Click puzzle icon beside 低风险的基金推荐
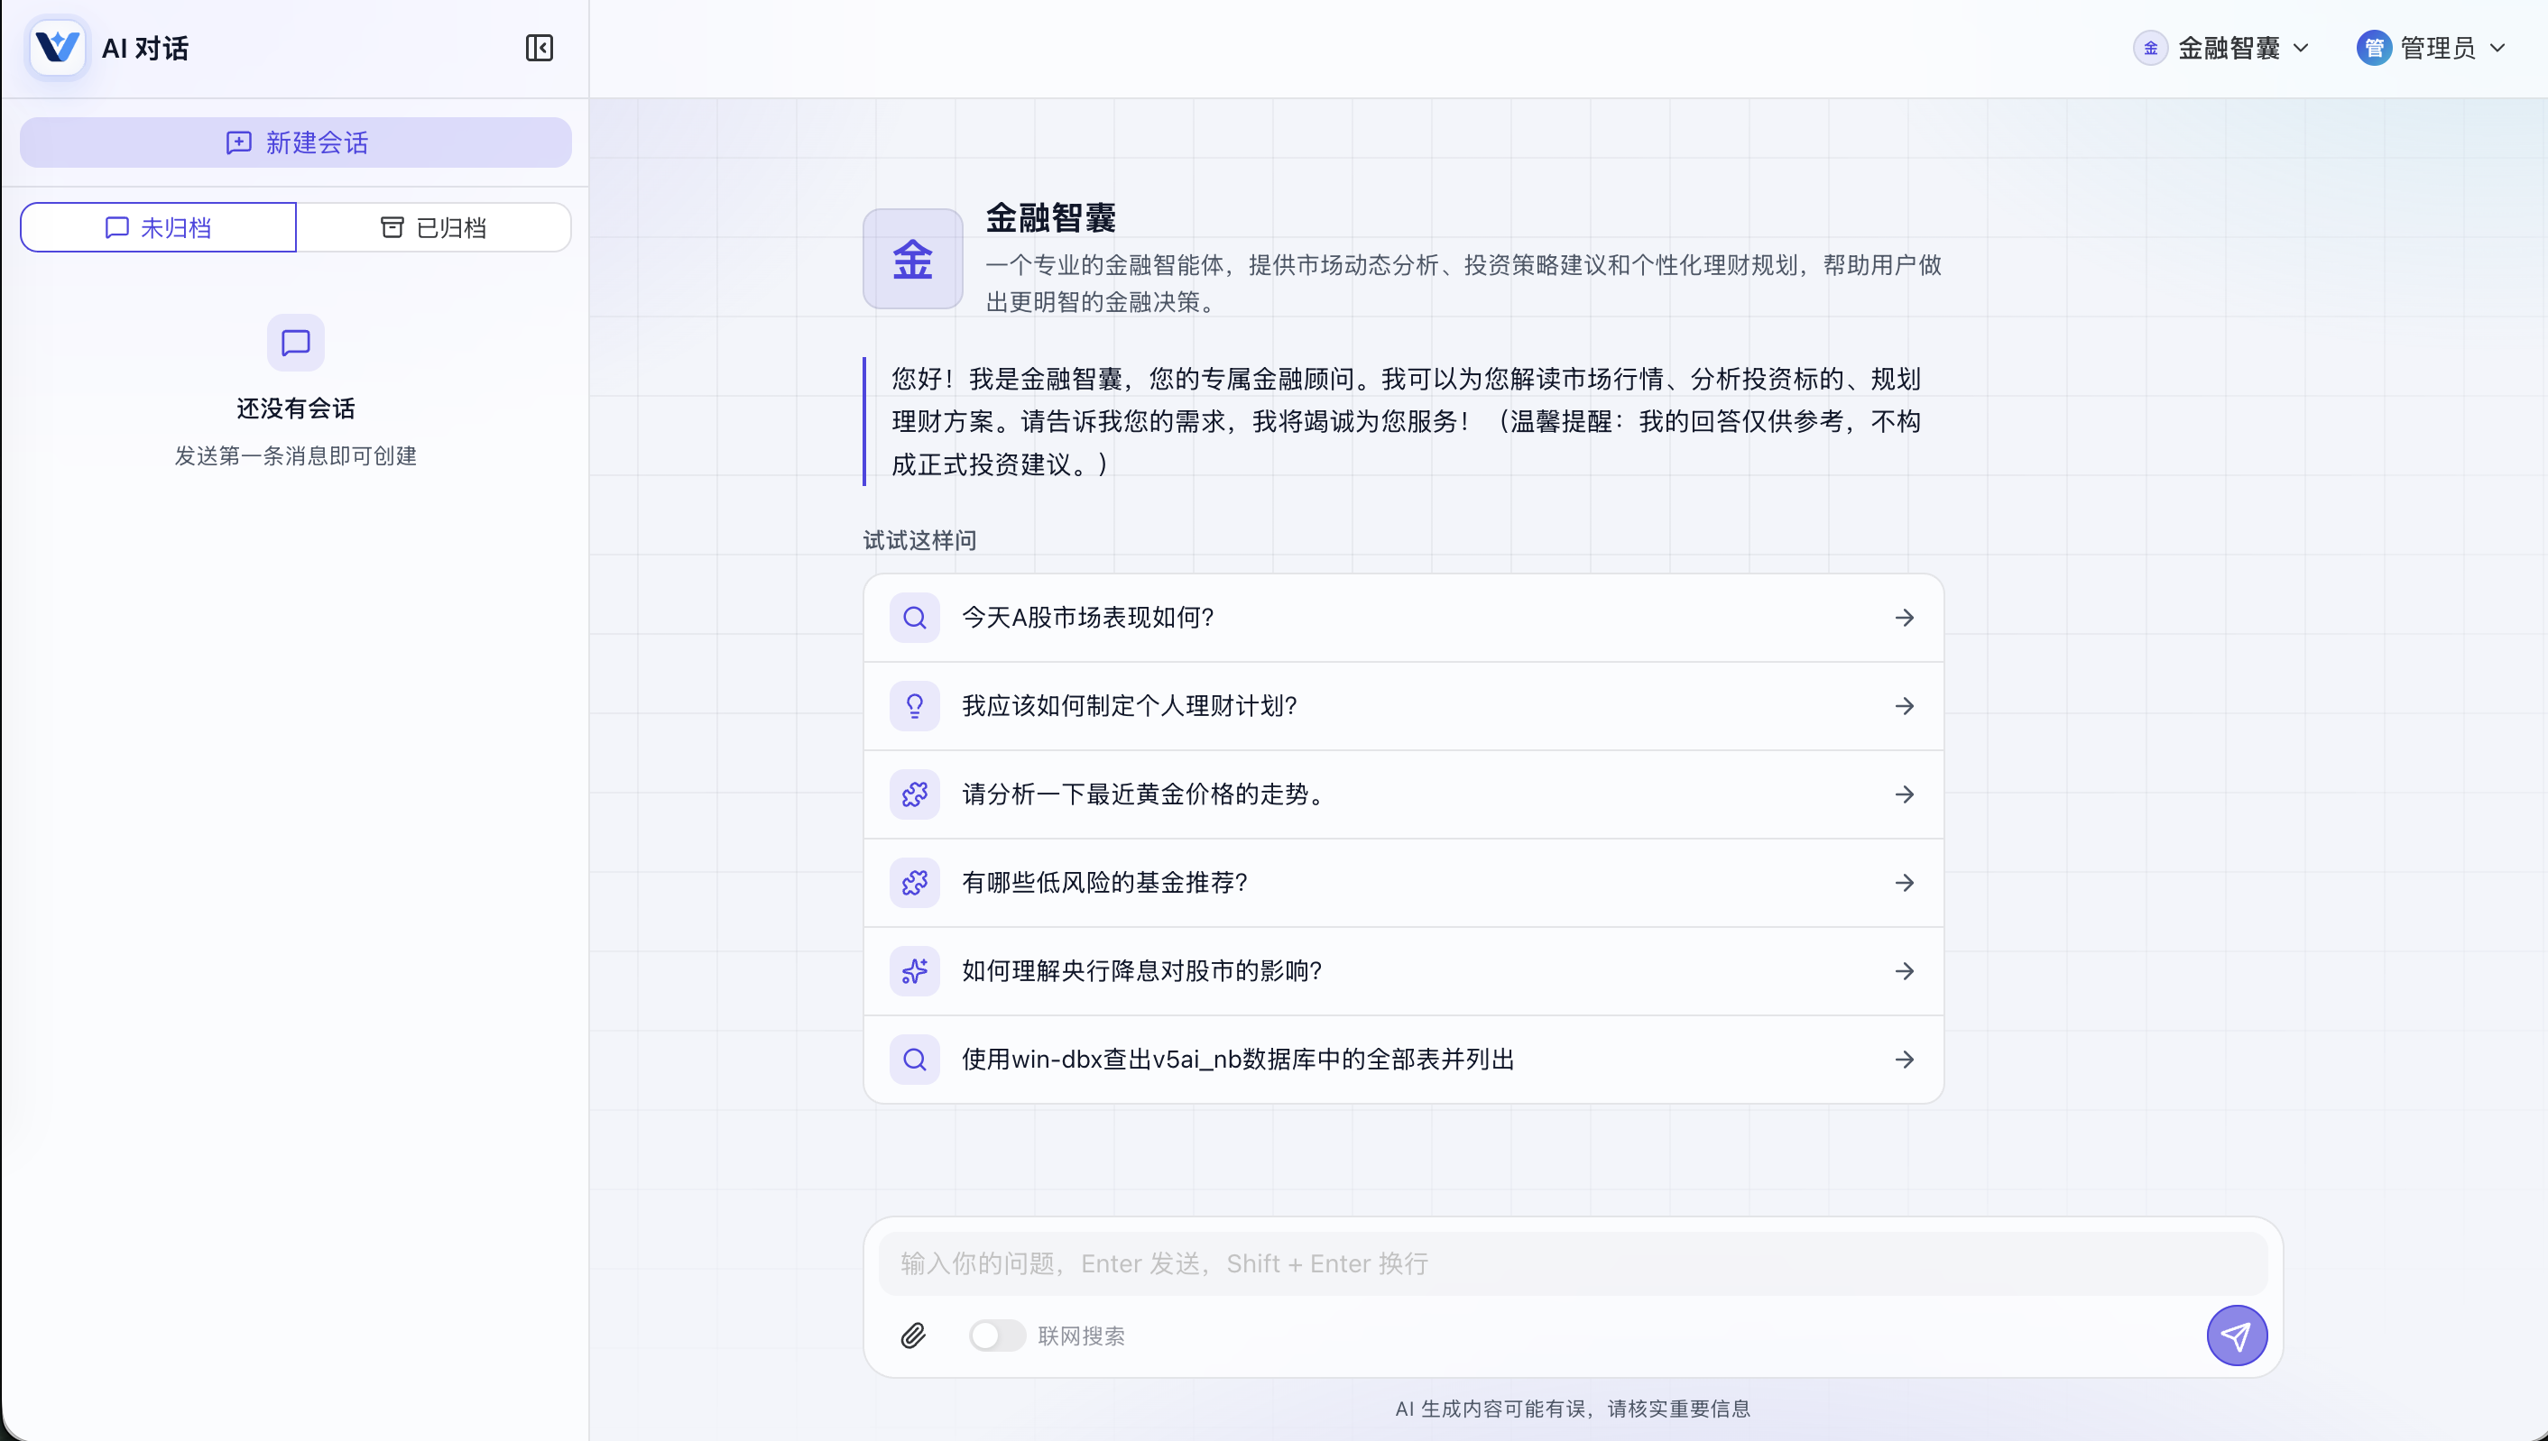 [914, 883]
